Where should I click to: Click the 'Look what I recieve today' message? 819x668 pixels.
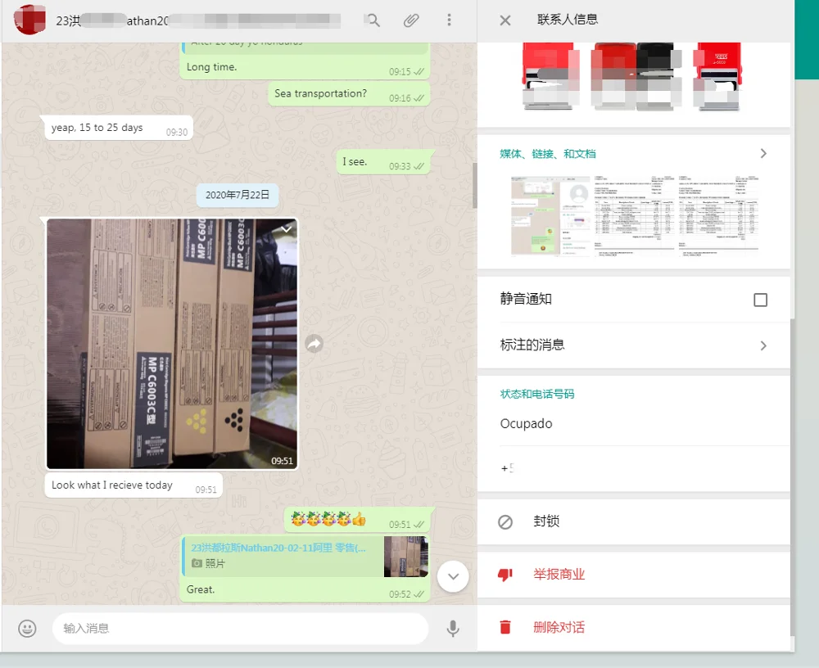(x=133, y=485)
